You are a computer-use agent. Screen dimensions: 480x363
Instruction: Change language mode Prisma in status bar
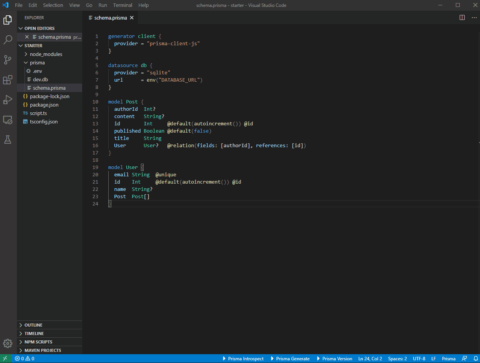[x=449, y=359]
